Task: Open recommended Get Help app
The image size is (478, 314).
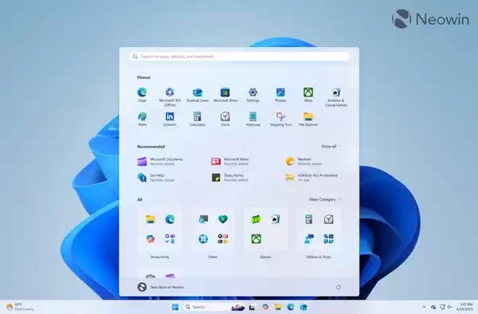Action: tap(156, 178)
